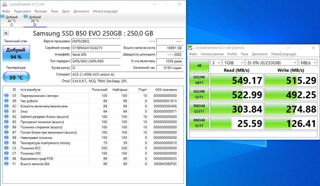This screenshot has width=320, height=186.
Task: Open Допомога menu in CrystalDiskMark
Action: click(260, 54)
